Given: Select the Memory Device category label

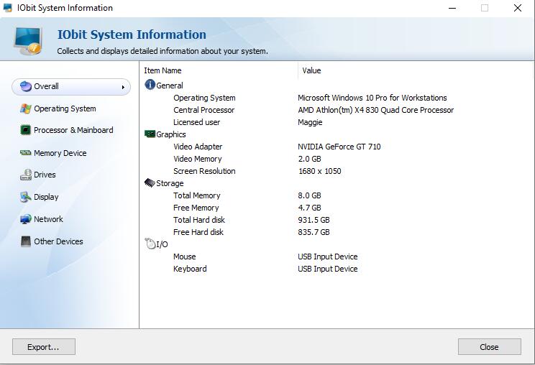Looking at the screenshot, I should point(60,153).
